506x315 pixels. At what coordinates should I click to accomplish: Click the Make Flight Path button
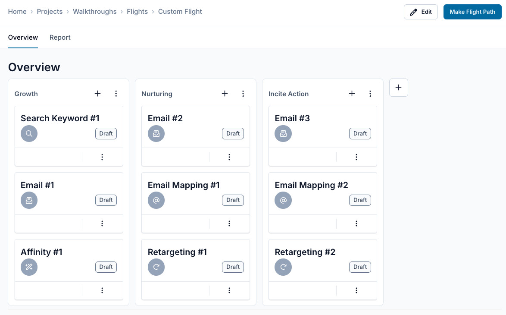[x=472, y=12]
